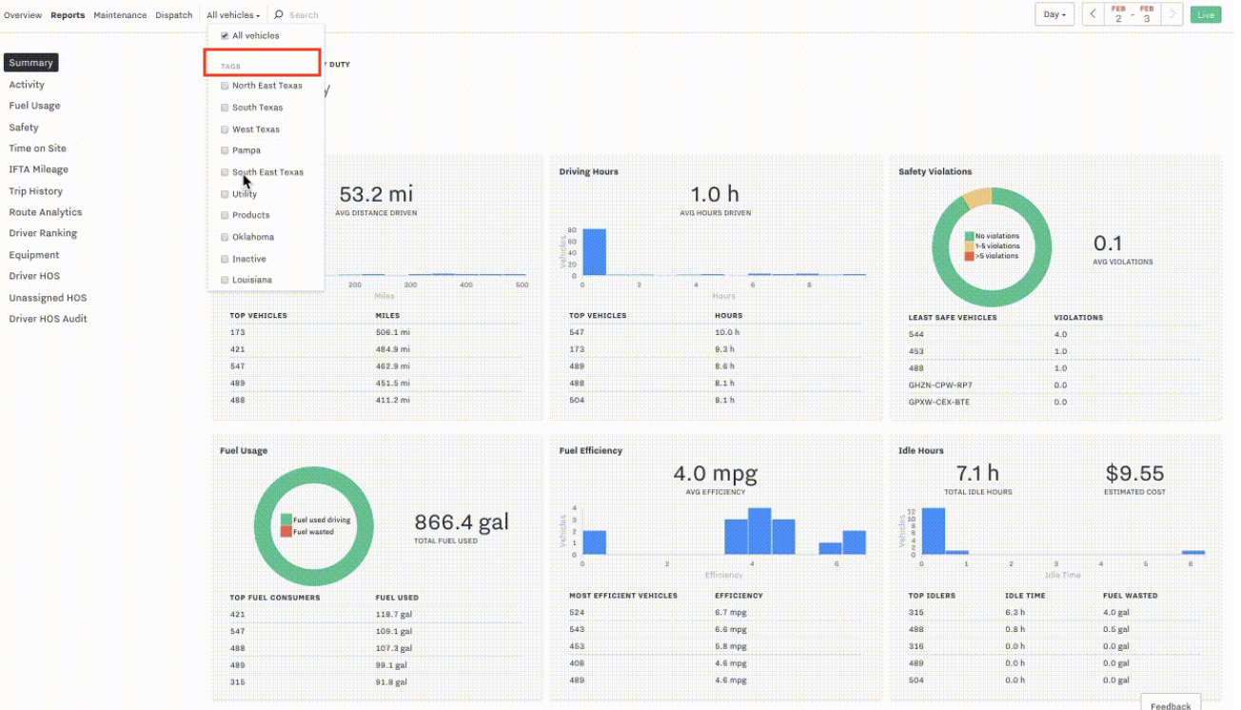Check the North East Texas tag
Viewport: 1241px width, 710px height.
[225, 86]
